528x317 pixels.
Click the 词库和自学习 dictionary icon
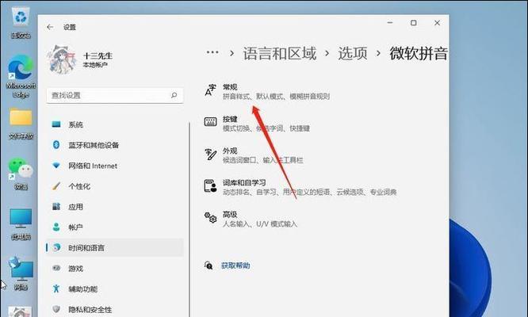pyautogui.click(x=210, y=185)
